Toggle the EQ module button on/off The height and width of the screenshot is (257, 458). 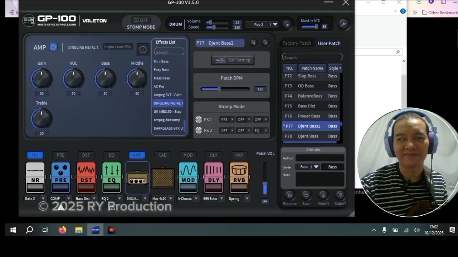[x=112, y=155]
